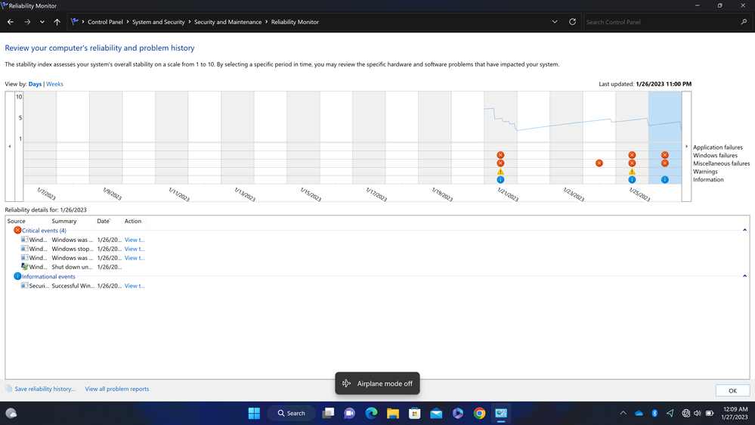
Task: Sort list by Source column header
Action: (17, 221)
